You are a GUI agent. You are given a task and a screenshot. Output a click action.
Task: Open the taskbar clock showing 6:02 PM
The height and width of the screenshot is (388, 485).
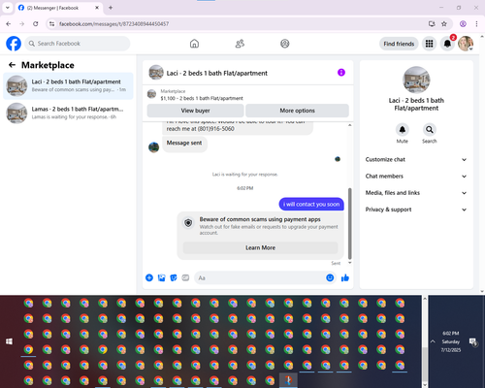tap(451, 341)
